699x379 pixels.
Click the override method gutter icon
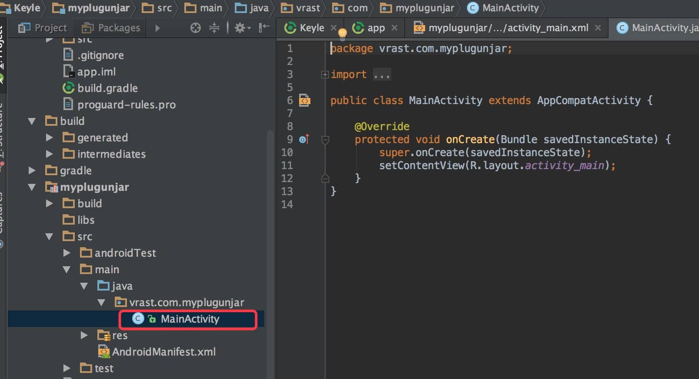(x=304, y=139)
